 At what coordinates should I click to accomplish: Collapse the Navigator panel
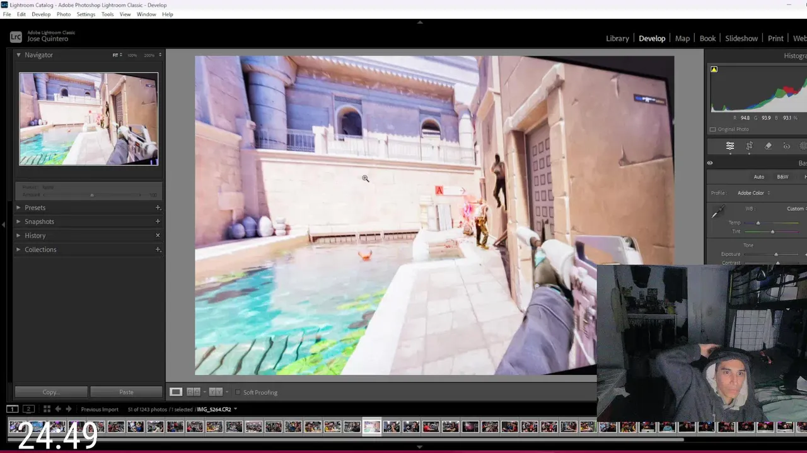(x=18, y=55)
